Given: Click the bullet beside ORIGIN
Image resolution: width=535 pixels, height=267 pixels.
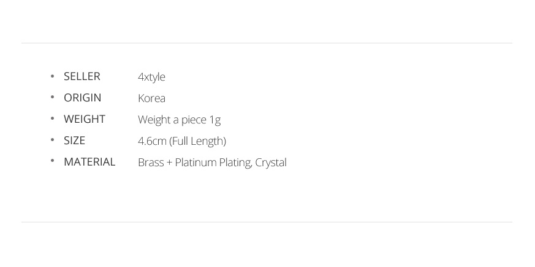Looking at the screenshot, I should point(53,98).
